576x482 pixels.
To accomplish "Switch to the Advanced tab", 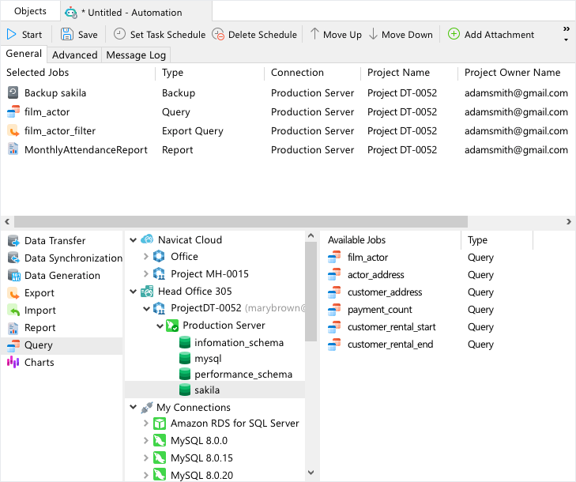I will coord(74,55).
